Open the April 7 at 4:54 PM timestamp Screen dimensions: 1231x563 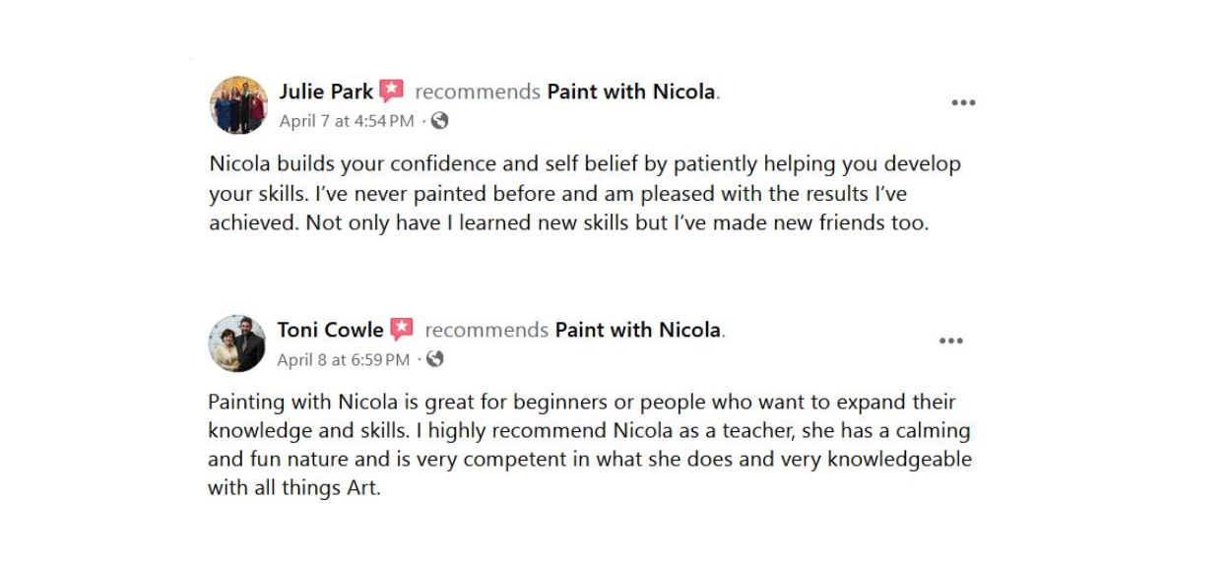coord(347,121)
